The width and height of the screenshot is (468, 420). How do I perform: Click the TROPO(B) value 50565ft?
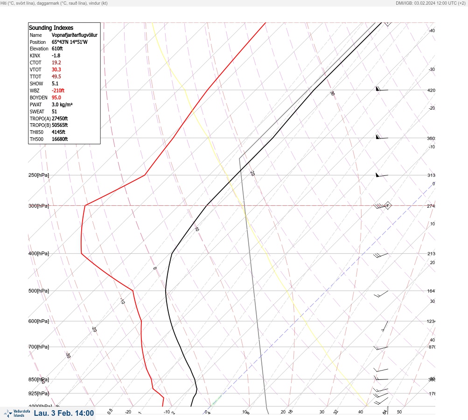pos(60,125)
